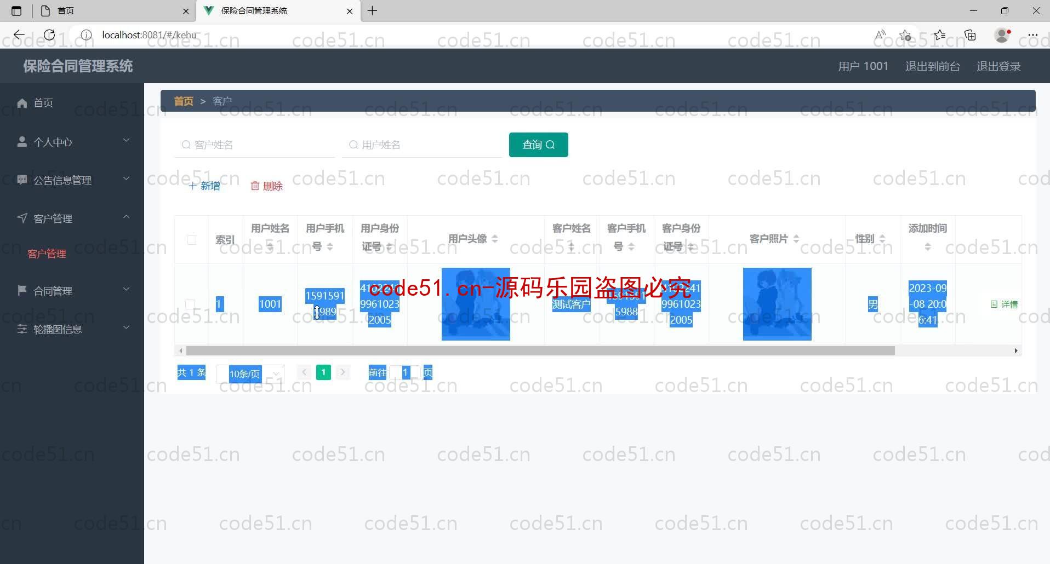
Task: Click the 公告信息管理 chat icon
Action: pos(22,180)
